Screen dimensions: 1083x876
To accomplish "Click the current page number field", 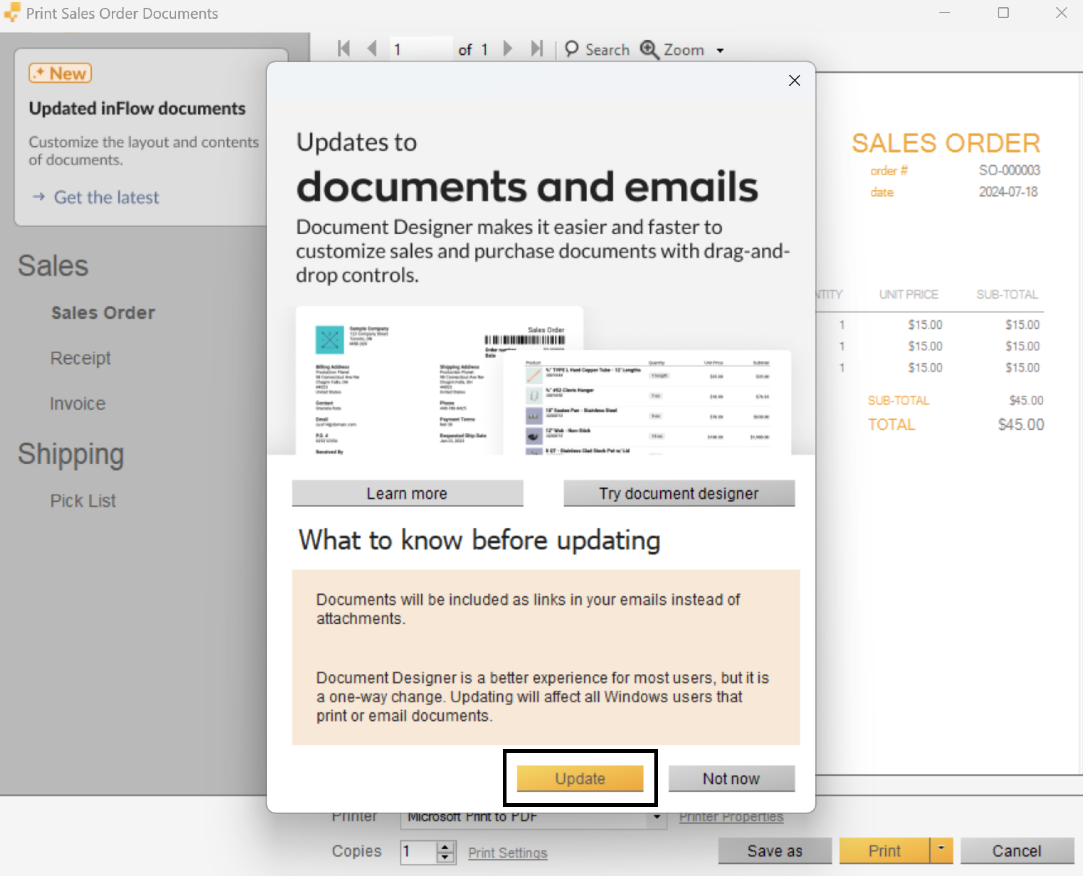I will pyautogui.click(x=421, y=49).
